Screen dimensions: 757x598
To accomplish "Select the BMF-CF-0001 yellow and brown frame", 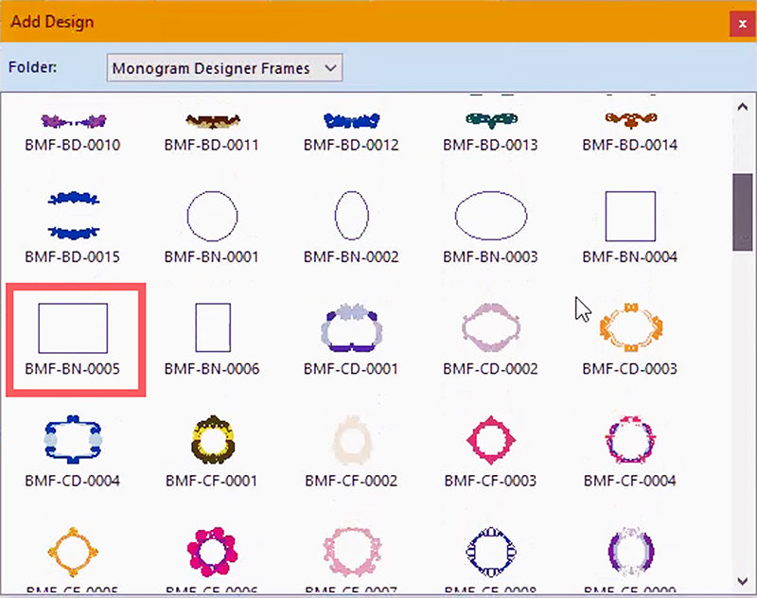I will [212, 440].
